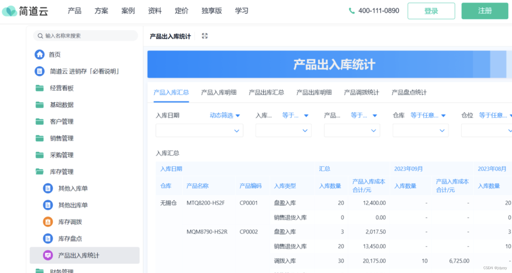Collapse the 库存管理 folder
Image resolution: width=512 pixels, height=273 pixels.
tap(40, 172)
